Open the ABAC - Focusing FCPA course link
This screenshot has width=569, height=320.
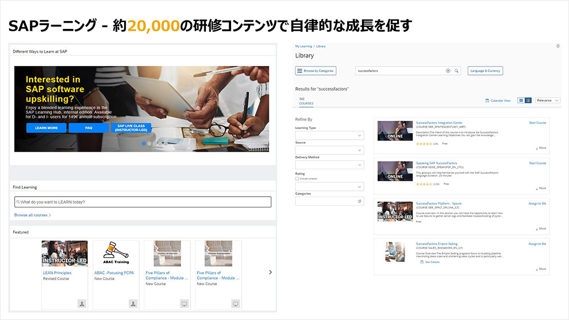114,273
